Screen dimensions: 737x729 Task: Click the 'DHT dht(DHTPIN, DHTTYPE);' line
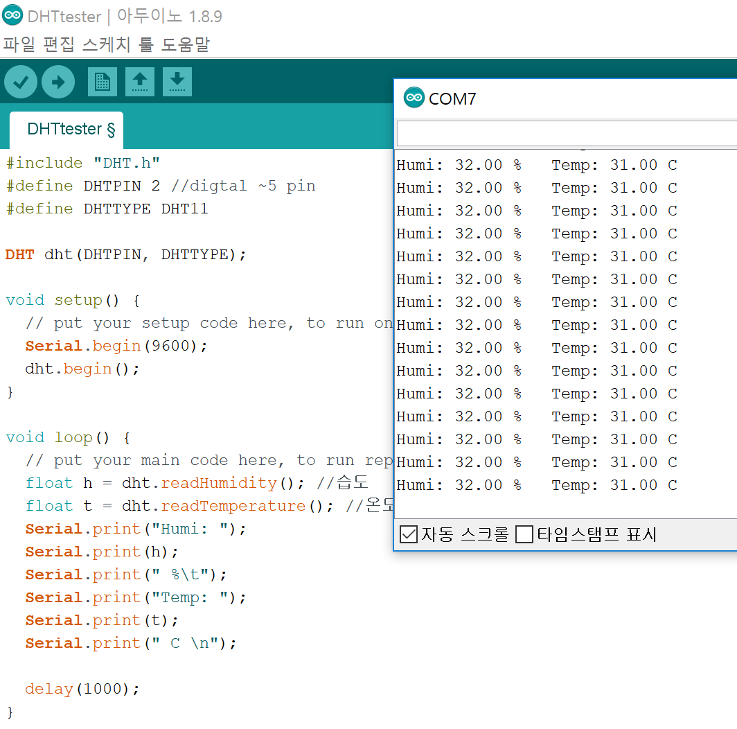pos(125,255)
